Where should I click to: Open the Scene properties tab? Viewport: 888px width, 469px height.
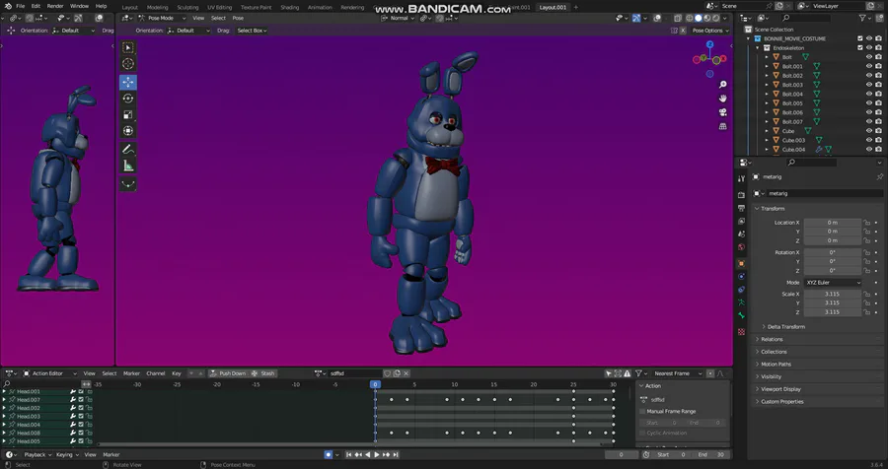(741, 234)
